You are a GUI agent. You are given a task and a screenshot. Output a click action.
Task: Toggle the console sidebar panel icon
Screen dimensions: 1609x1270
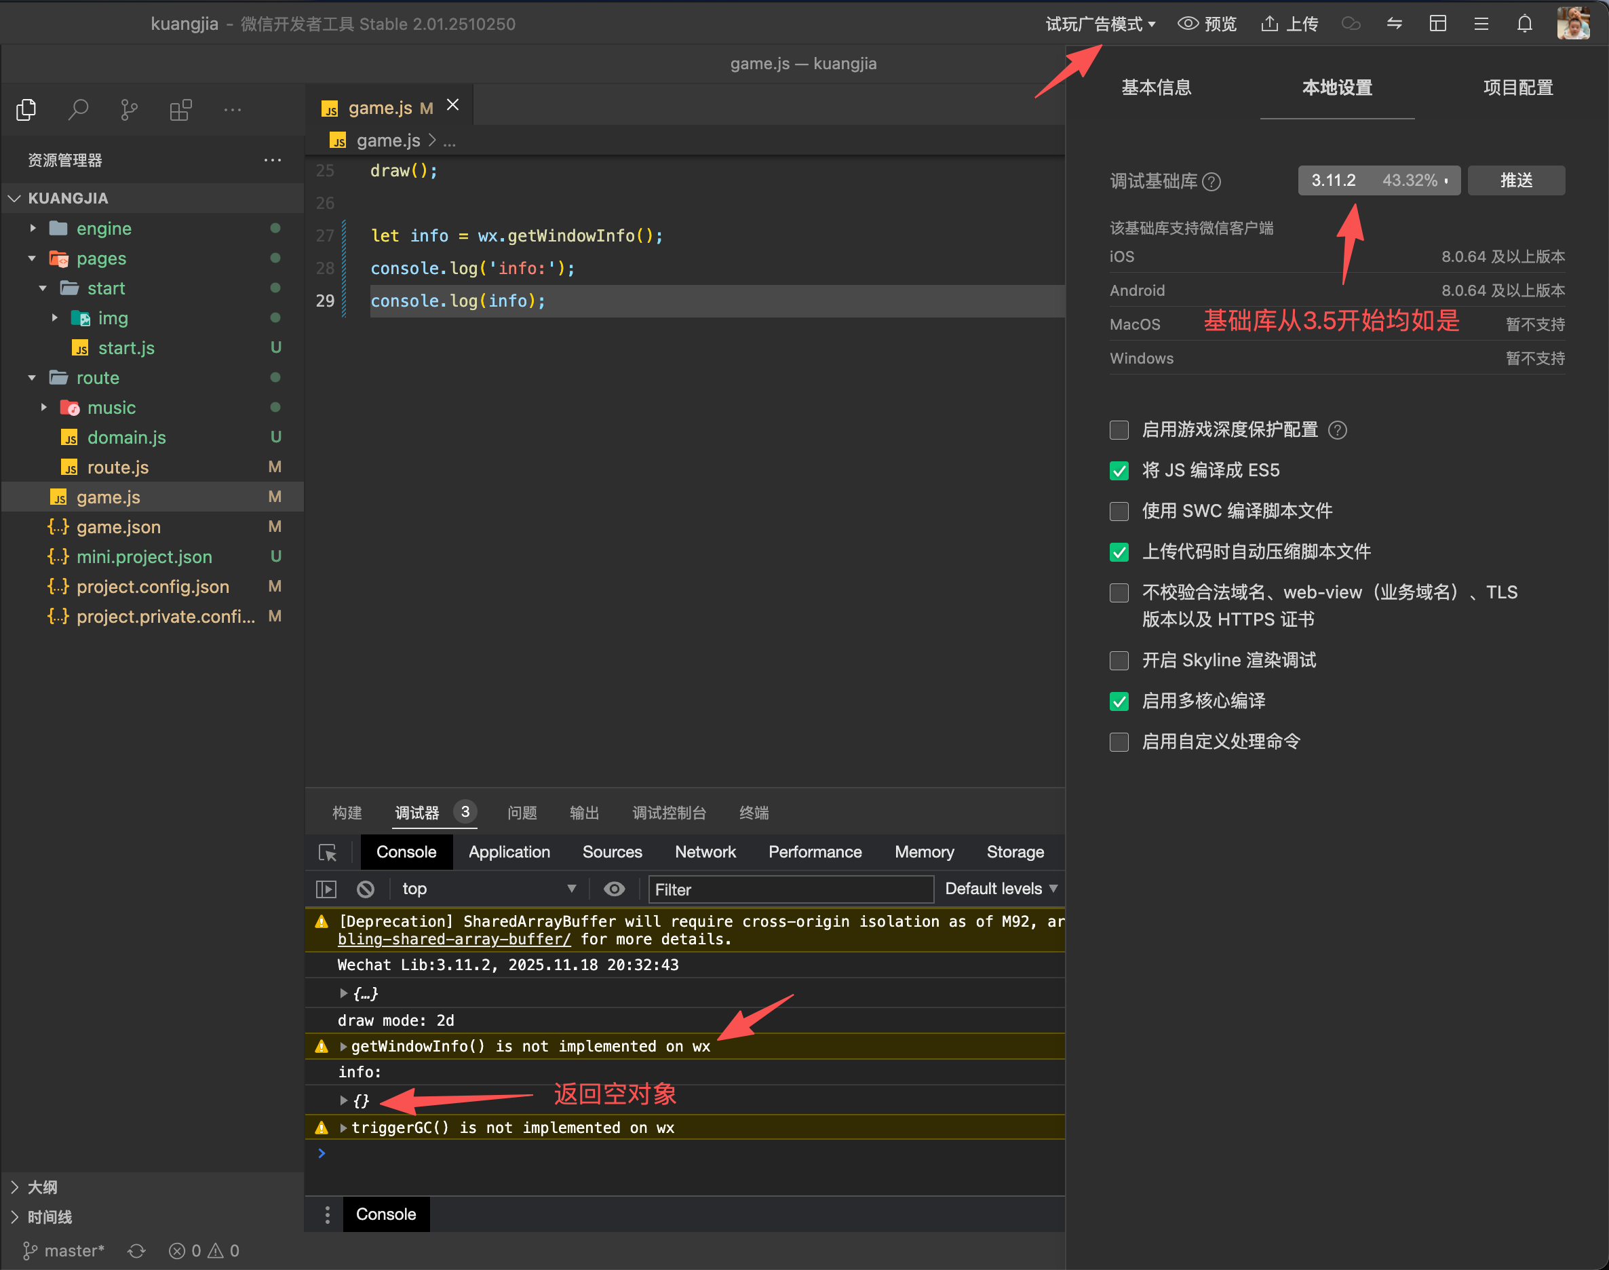pos(326,889)
